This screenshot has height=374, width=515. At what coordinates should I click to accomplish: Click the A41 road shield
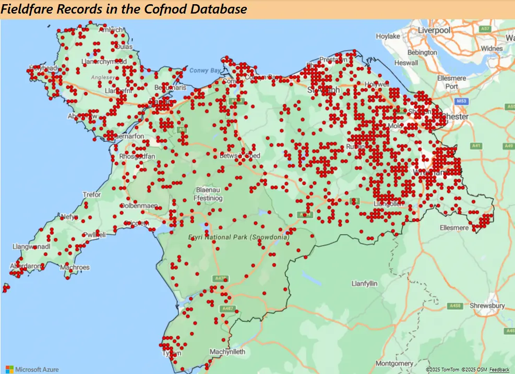[x=475, y=146]
